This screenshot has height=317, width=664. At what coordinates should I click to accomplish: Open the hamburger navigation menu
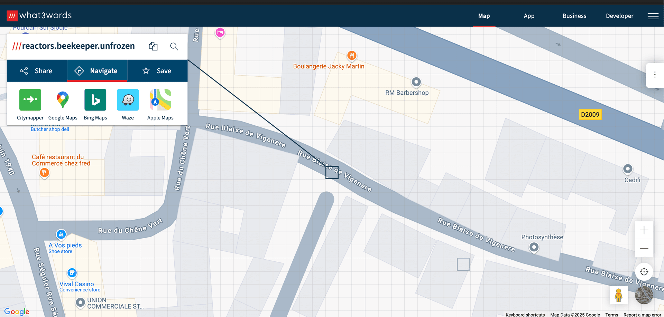click(653, 16)
